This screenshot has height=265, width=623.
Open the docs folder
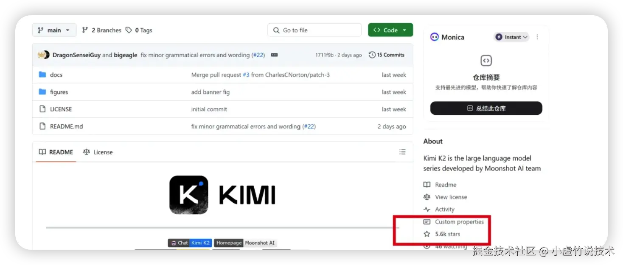(x=56, y=75)
